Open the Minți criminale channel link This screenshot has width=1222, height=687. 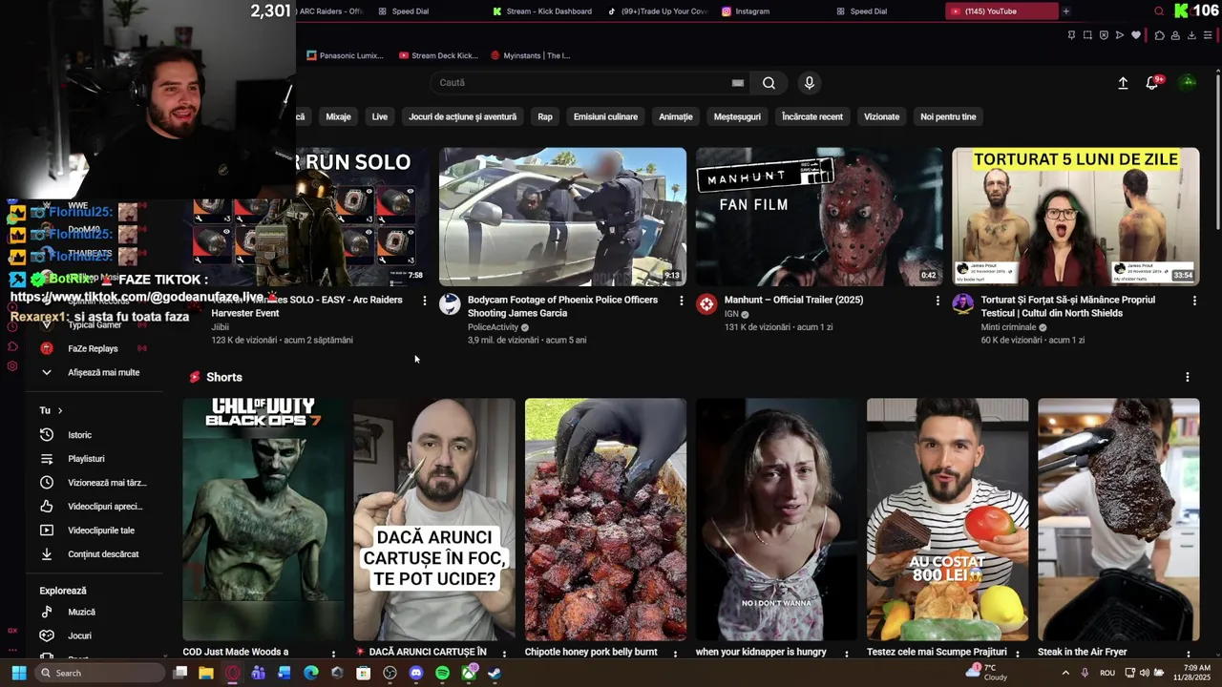pyautogui.click(x=1011, y=327)
